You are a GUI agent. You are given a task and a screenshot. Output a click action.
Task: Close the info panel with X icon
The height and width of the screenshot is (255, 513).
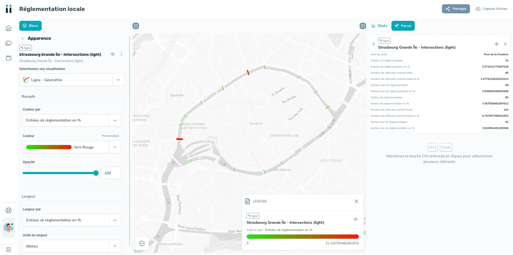click(505, 44)
